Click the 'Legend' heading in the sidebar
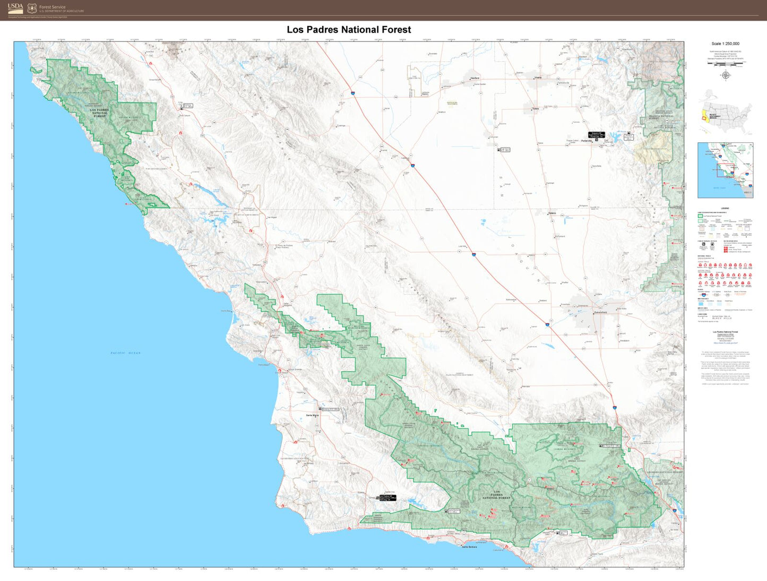767x581 pixels. pos(725,208)
